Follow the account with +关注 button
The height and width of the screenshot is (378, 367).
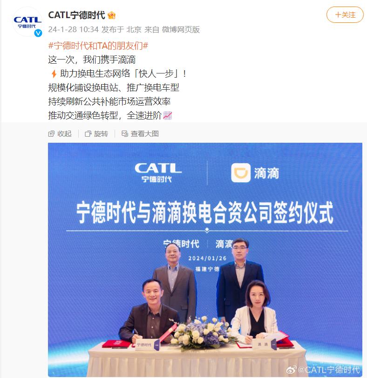coord(345,15)
